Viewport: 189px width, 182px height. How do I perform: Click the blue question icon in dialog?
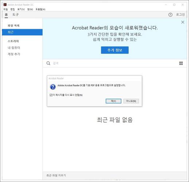53,87
